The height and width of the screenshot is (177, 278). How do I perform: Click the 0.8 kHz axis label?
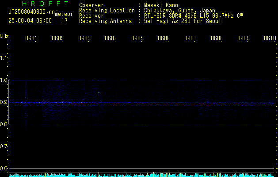(4, 124)
